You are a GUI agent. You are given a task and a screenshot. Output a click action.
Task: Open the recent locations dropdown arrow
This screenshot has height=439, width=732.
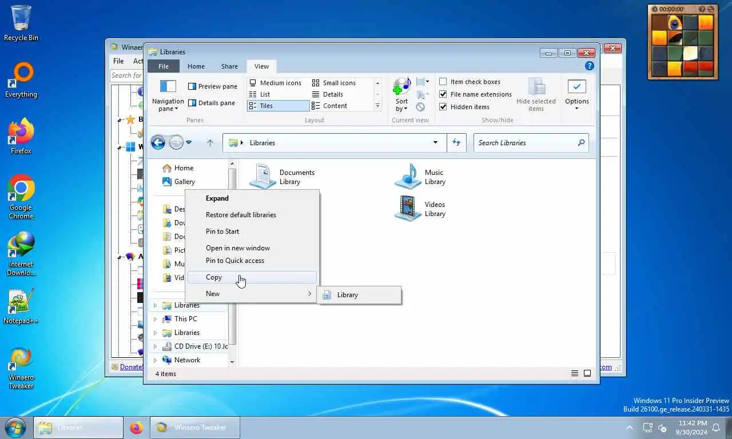189,143
